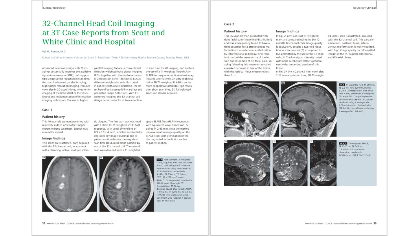This screenshot has height=236, width=419.
Task: Click the author affiliation line mentioning Texas A&M
Action: pos(115,58)
